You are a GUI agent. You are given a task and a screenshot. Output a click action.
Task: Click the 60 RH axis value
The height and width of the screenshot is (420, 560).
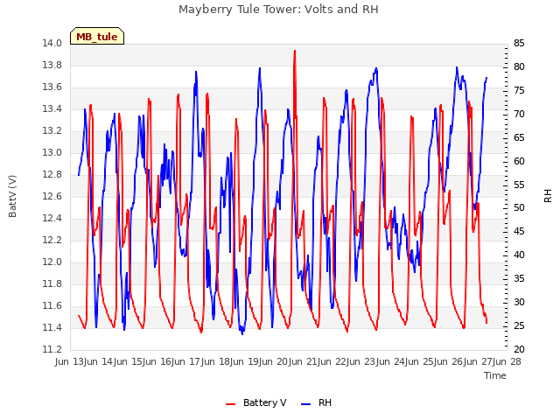[x=519, y=161]
